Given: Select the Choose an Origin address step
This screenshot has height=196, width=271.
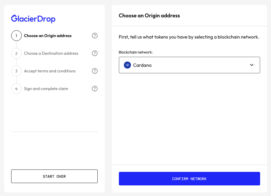Looking at the screenshot, I should [x=48, y=36].
